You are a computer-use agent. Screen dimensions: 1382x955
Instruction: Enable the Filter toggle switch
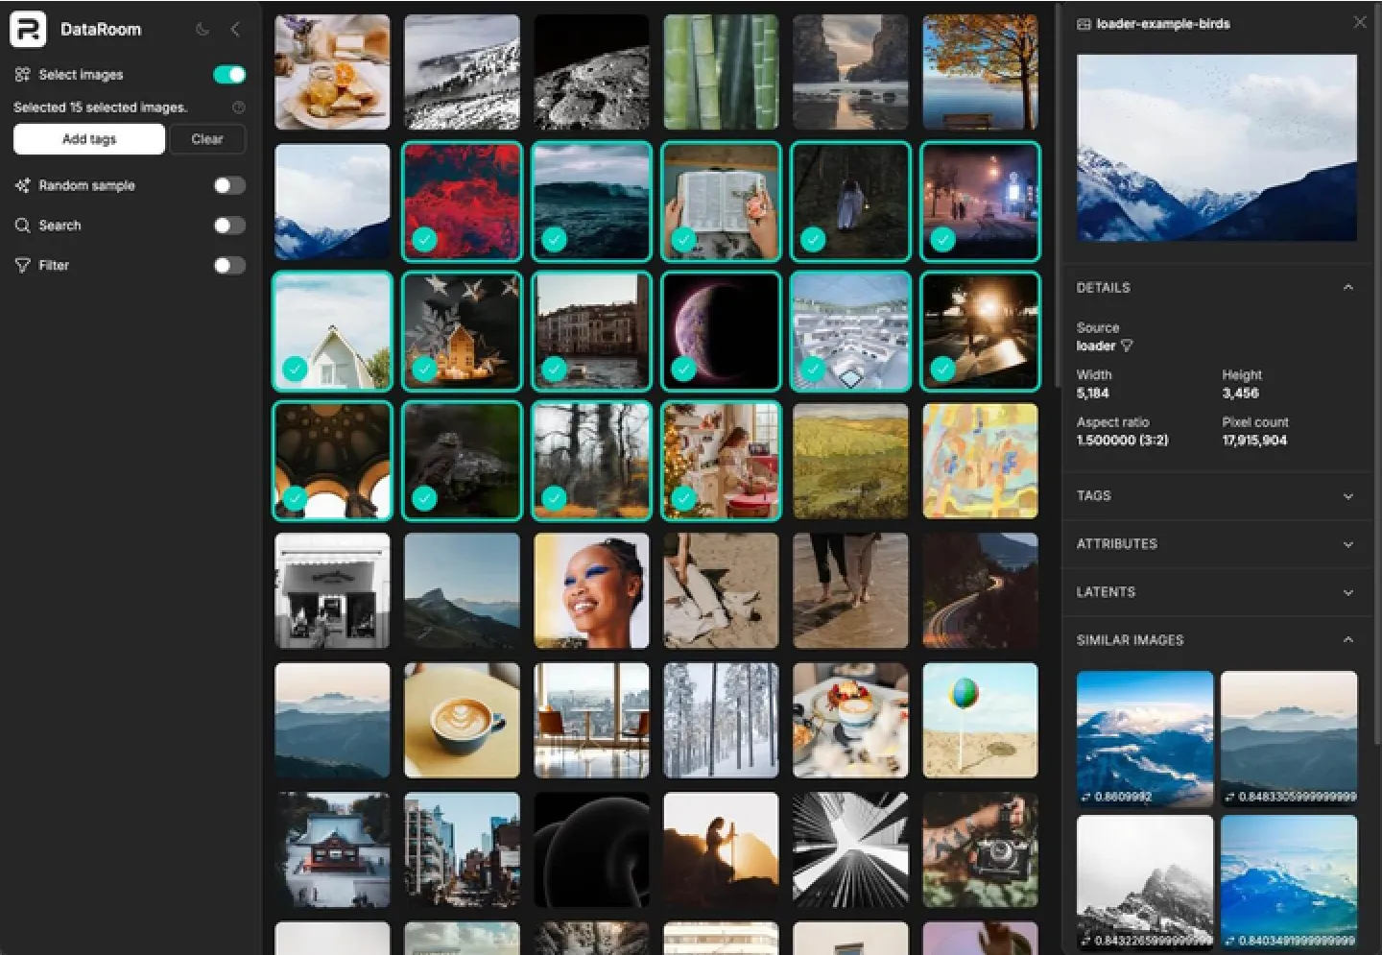pos(229,266)
